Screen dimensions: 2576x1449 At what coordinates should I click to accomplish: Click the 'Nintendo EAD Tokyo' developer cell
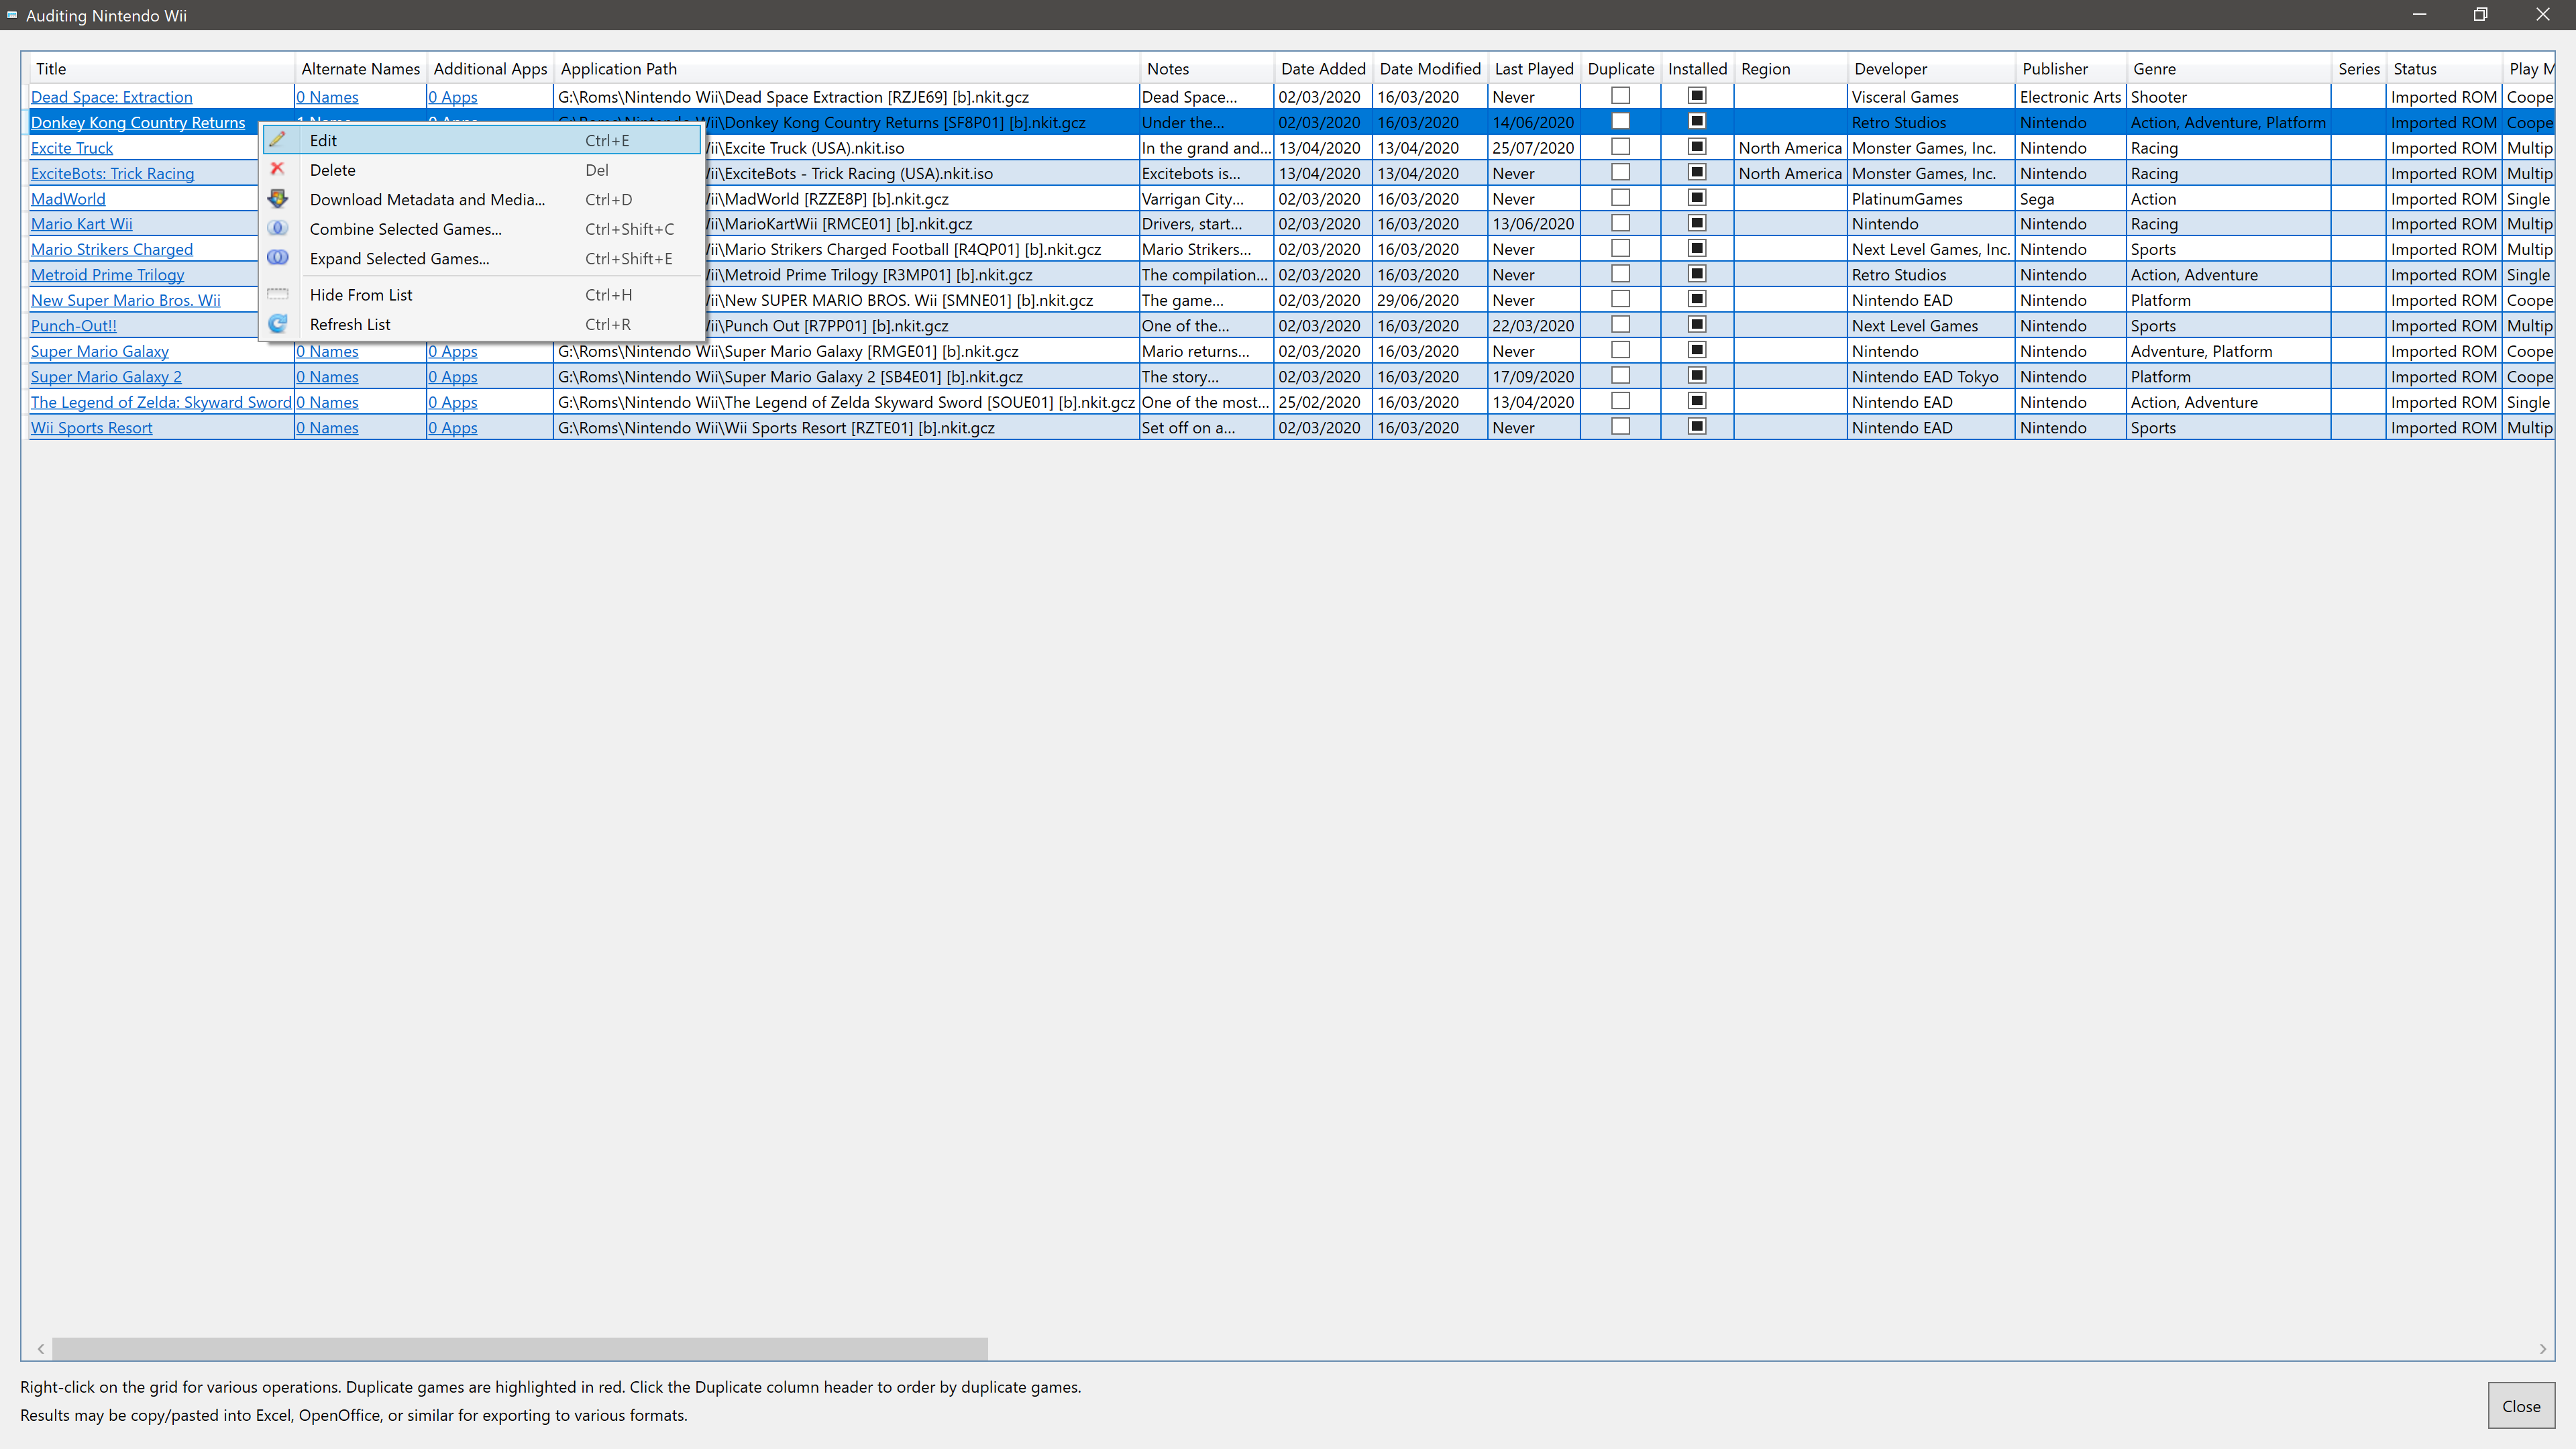(x=1930, y=377)
